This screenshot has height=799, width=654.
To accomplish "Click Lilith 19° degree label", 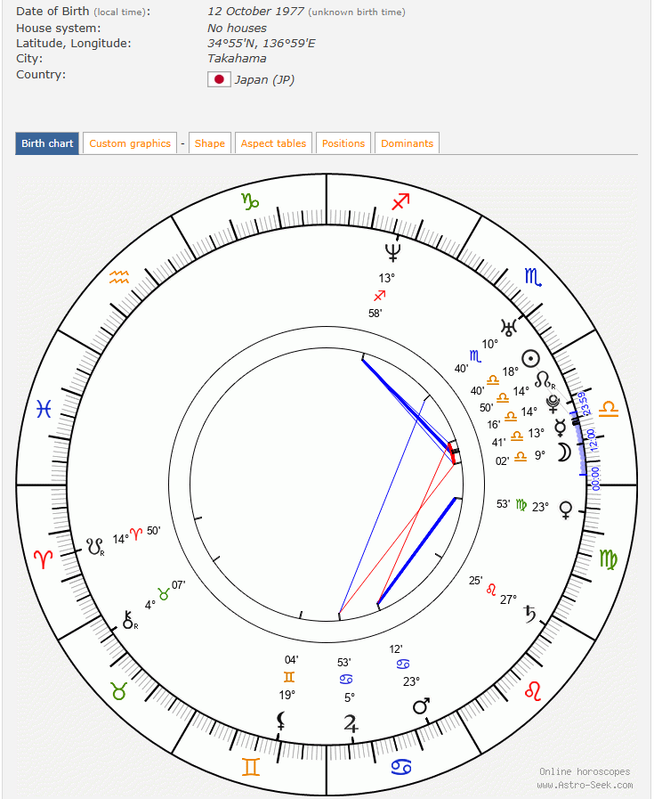I will click(x=287, y=695).
